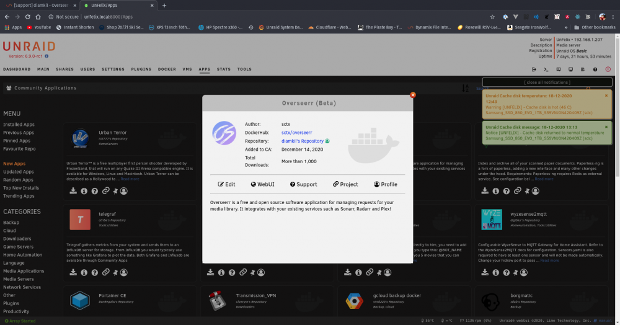
Task: Click the Unraid logout icon
Action: 534,69
